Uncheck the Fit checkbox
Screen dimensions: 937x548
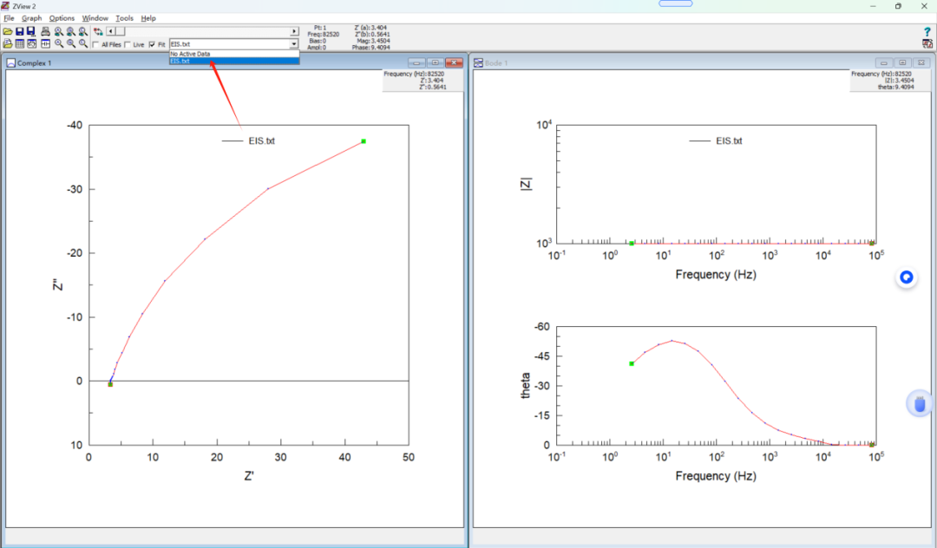tap(152, 45)
